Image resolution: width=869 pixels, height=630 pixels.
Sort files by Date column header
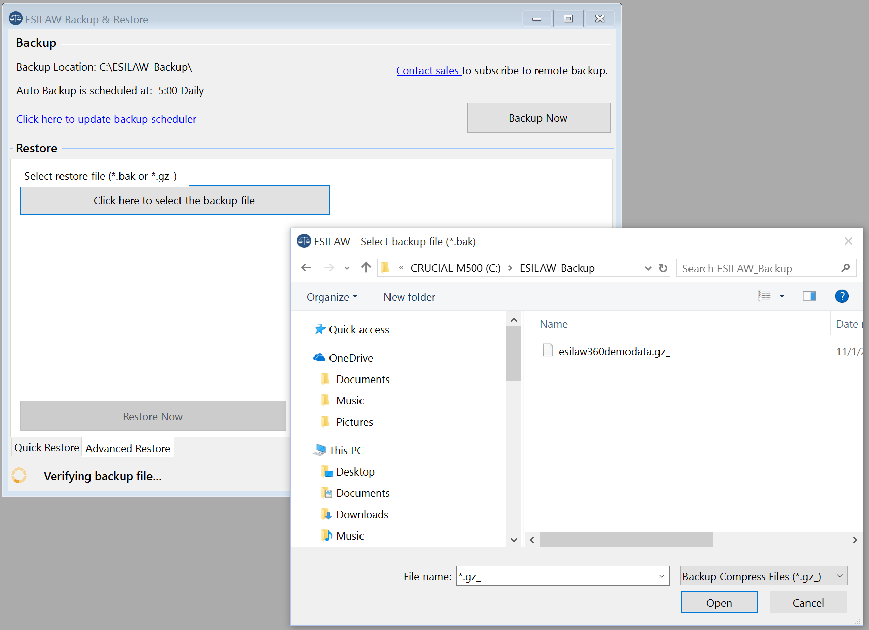tap(848, 324)
